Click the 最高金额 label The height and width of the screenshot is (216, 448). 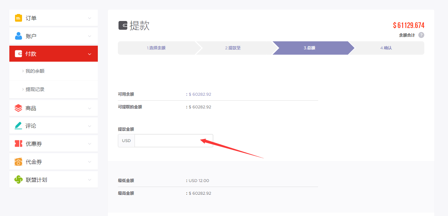click(126, 193)
